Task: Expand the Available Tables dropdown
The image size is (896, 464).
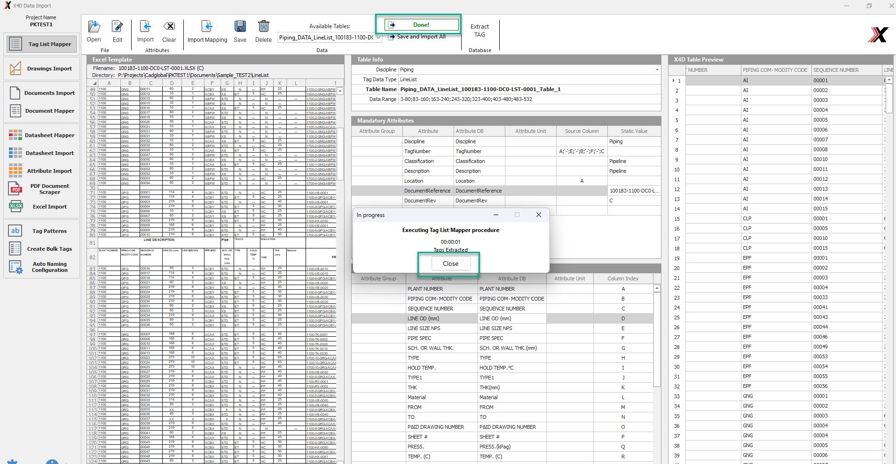Action: pyautogui.click(x=378, y=38)
